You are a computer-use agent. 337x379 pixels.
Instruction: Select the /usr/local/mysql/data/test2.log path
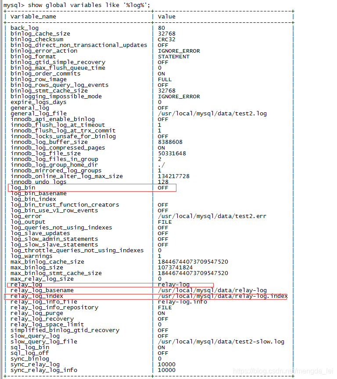coord(212,114)
